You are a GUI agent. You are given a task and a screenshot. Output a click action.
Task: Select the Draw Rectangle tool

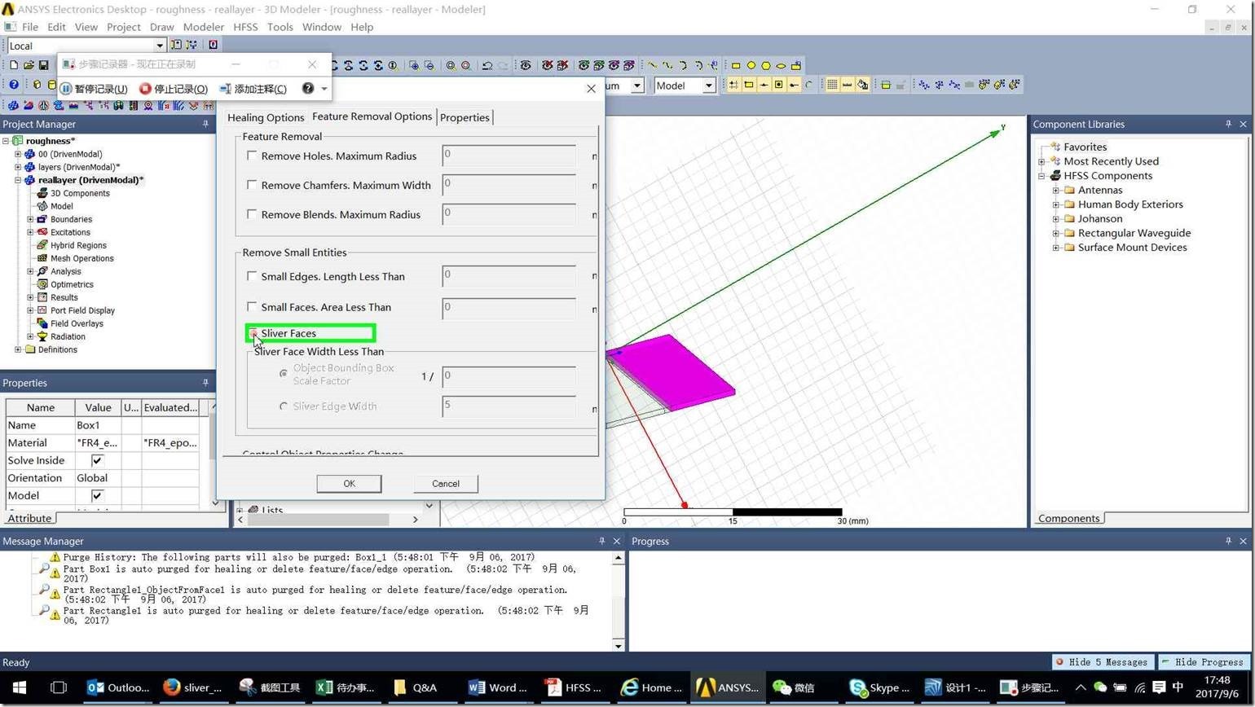coord(736,65)
